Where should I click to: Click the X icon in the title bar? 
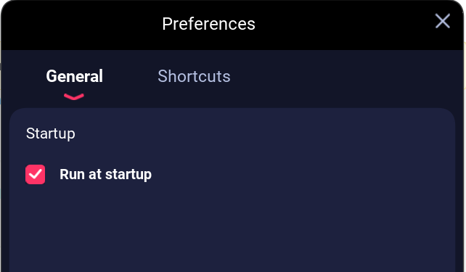click(x=443, y=21)
